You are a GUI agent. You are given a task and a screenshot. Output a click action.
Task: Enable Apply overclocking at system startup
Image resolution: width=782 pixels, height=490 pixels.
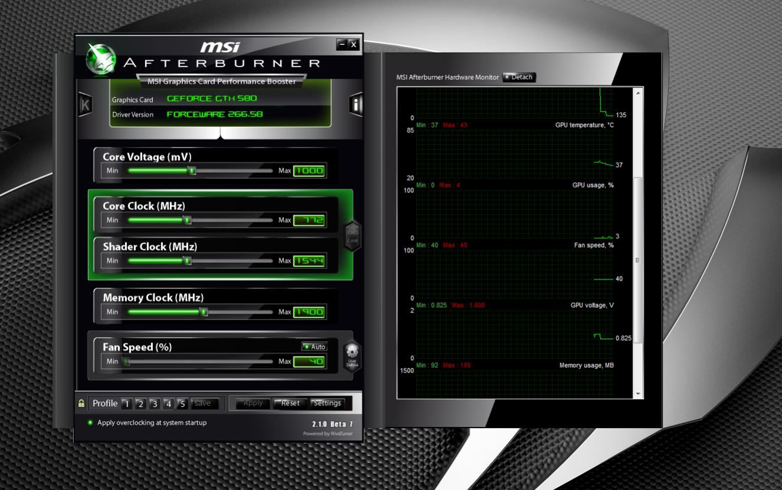148,422
